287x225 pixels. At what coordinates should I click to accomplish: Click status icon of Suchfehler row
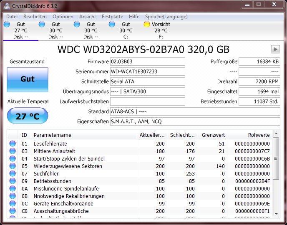pos(13,173)
